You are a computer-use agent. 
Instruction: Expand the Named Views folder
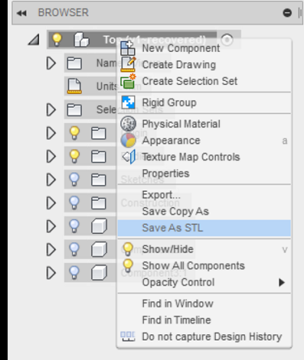[51, 63]
